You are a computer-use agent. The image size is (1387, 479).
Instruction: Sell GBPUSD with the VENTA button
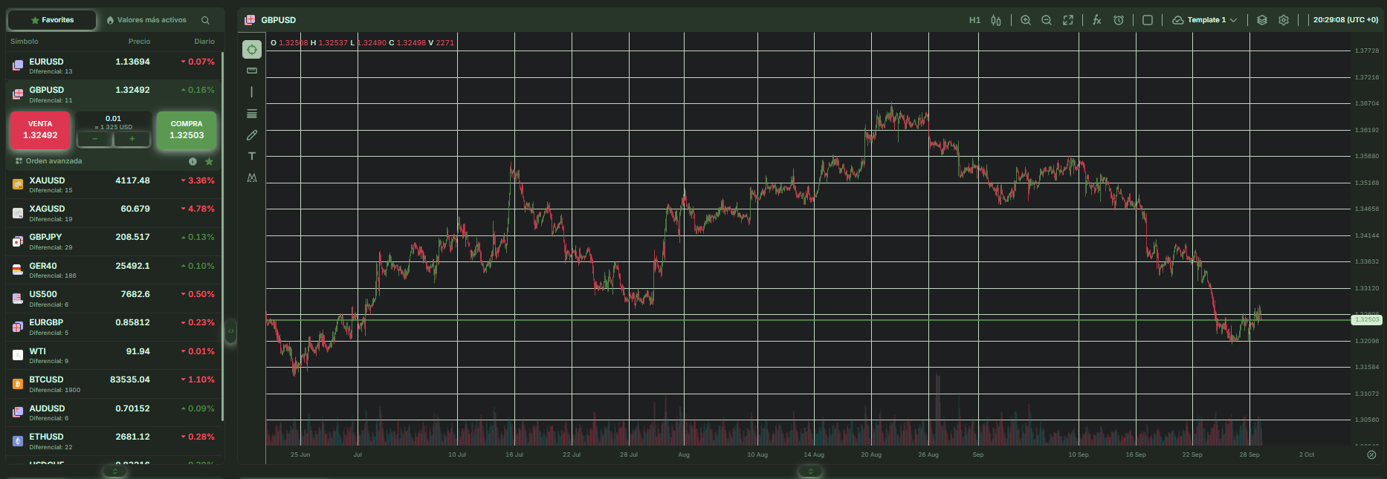pos(40,130)
